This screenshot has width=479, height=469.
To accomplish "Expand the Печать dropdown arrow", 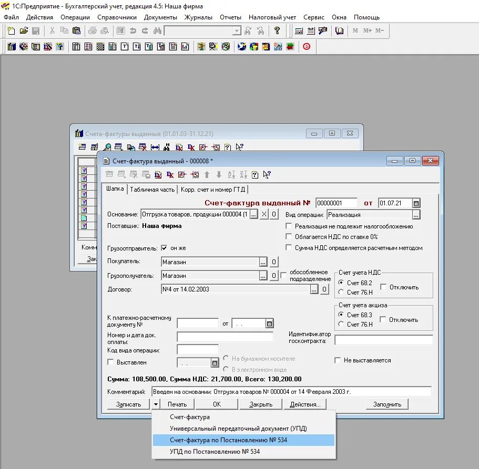I will click(x=156, y=404).
